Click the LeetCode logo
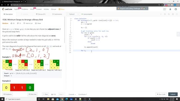The height and width of the screenshot is (101, 180). [x=7, y=9]
